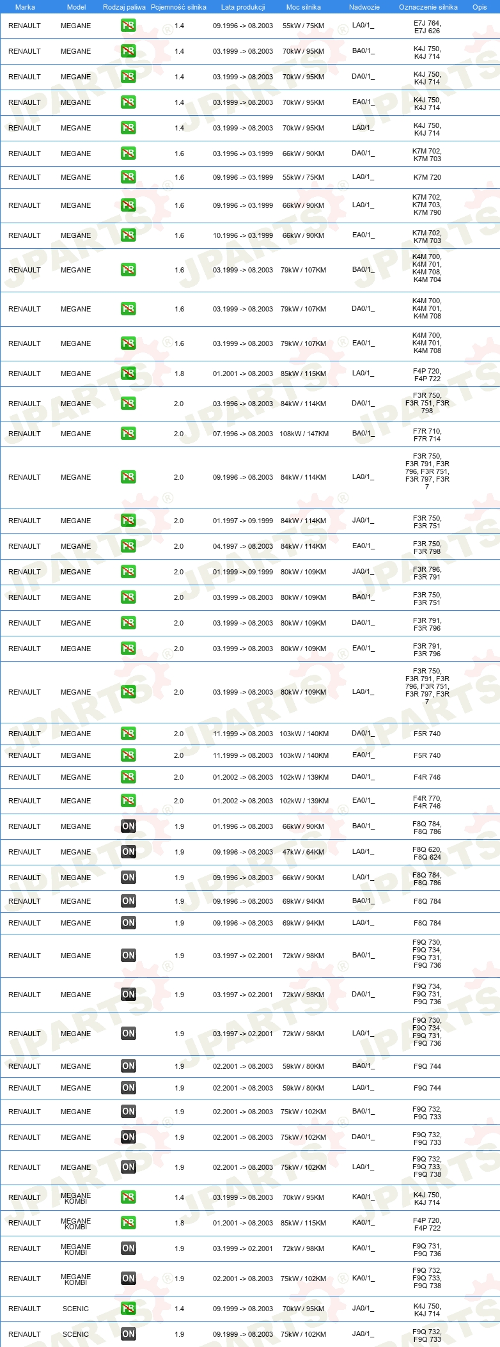
Task: Click the ON icon in the 59kW LA0/1_ row
Action: pyautogui.click(x=128, y=1088)
